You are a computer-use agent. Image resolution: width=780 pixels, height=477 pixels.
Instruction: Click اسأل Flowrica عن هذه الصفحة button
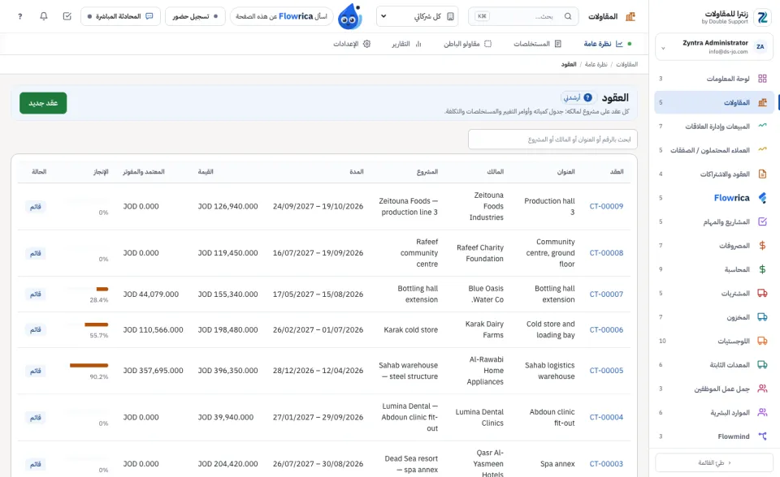coord(282,16)
